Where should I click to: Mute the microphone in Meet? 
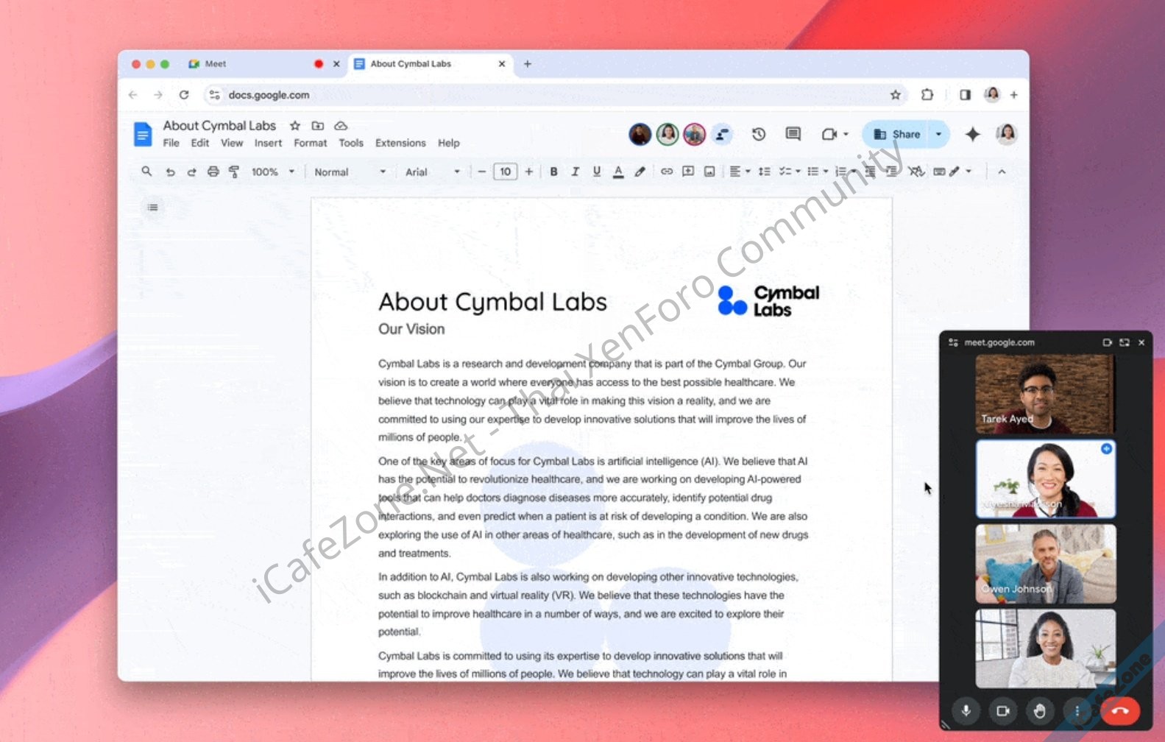point(966,710)
